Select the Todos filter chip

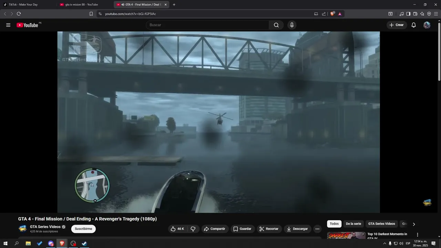[334, 224]
